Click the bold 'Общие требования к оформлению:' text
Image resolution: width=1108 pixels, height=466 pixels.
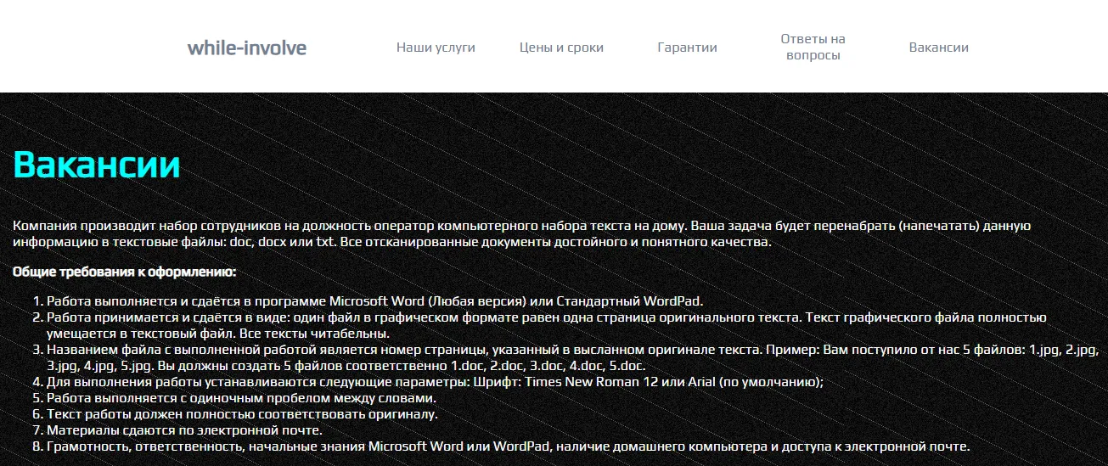(124, 272)
